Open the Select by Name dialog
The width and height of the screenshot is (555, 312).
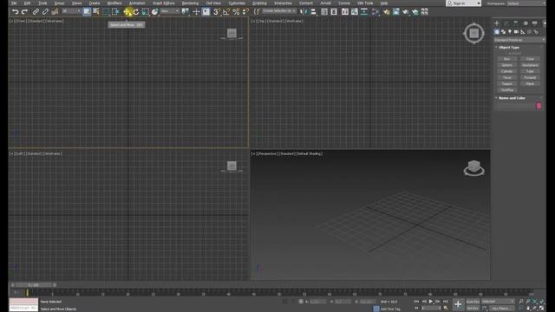pyautogui.click(x=96, y=12)
